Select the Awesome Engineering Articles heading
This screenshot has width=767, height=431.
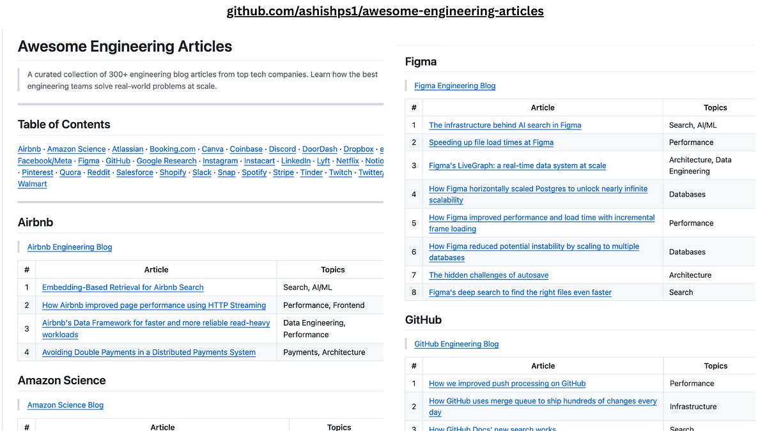tap(125, 46)
